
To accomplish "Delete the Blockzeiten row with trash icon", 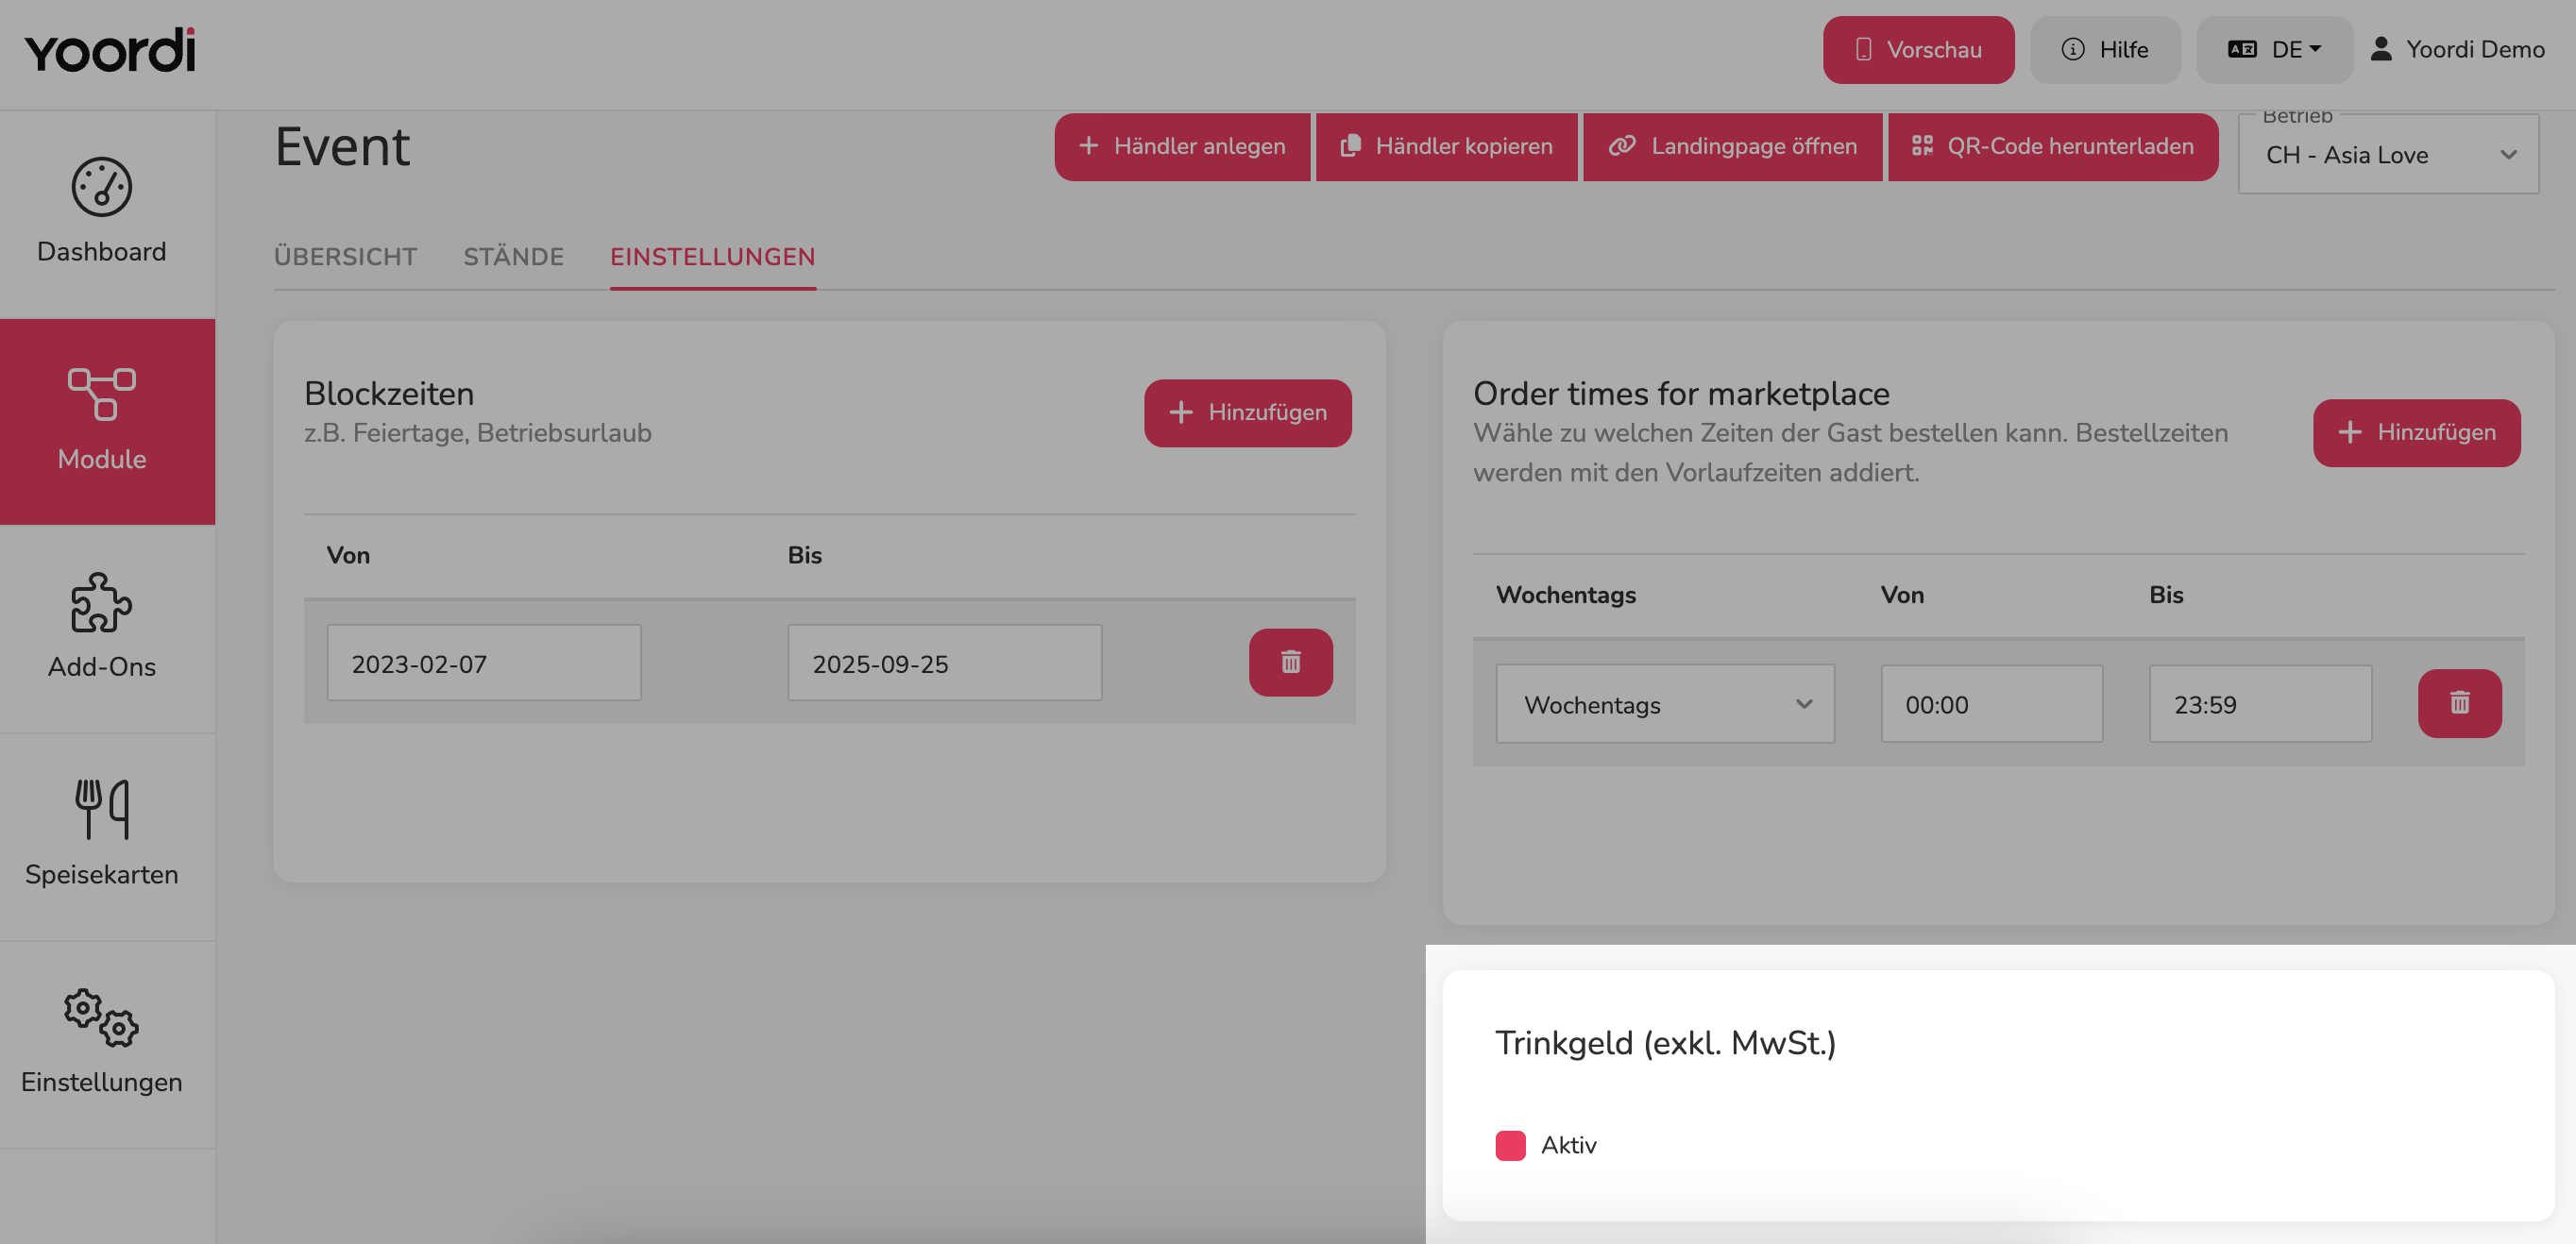I will (1290, 663).
